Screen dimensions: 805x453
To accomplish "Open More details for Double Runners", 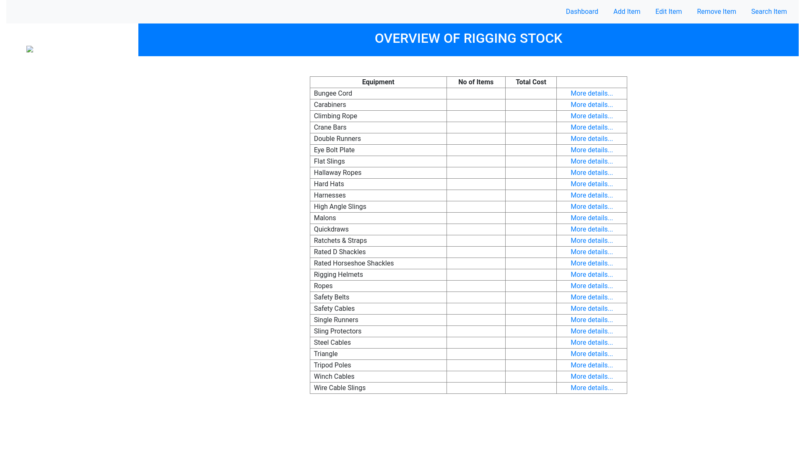I will click(x=592, y=139).
